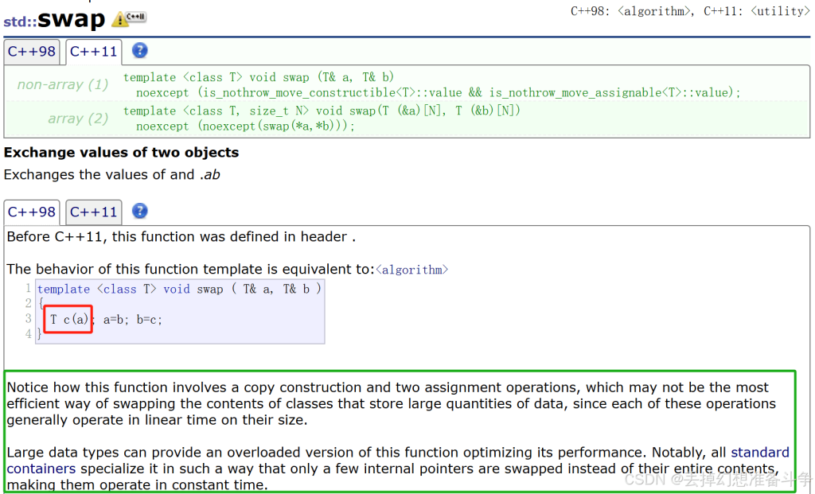Screen dimensions: 815x494
Task: Click the std:: namespace prefix in title
Action: 20,21
